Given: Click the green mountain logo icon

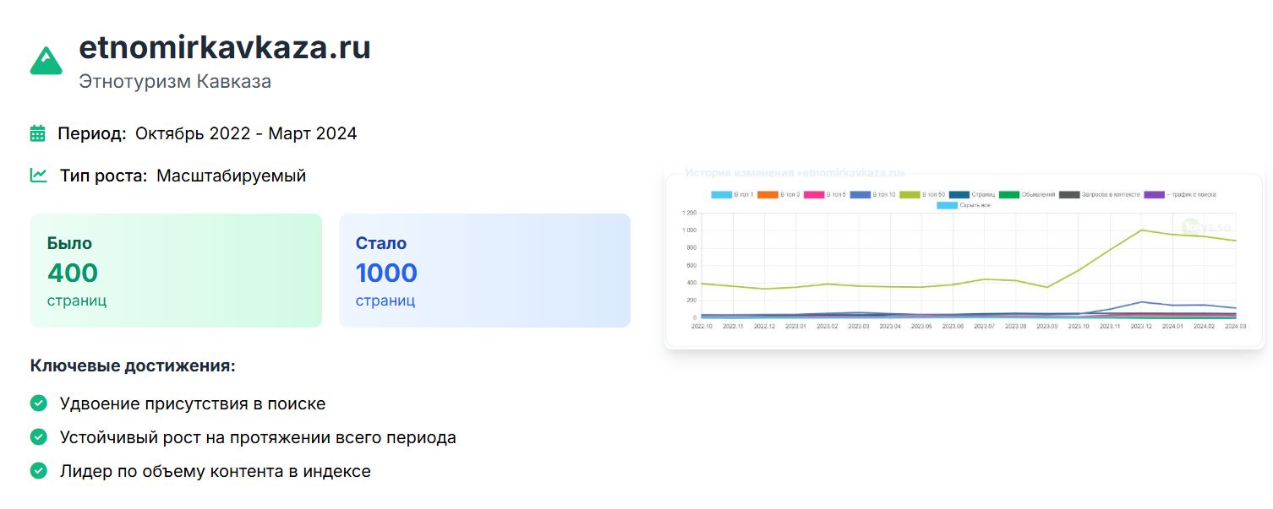Looking at the screenshot, I should [x=46, y=61].
